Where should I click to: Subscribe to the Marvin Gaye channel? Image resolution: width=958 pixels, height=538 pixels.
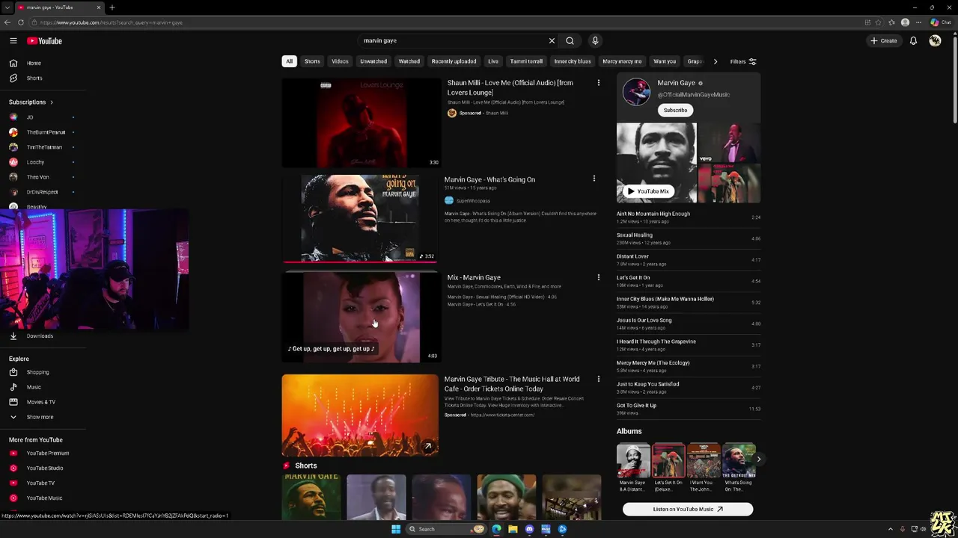tap(675, 110)
